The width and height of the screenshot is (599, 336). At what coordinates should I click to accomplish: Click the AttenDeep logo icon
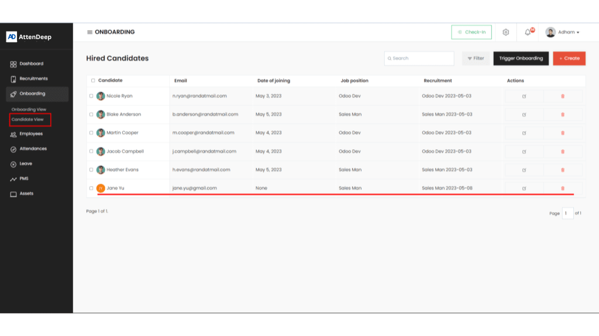[x=12, y=37]
